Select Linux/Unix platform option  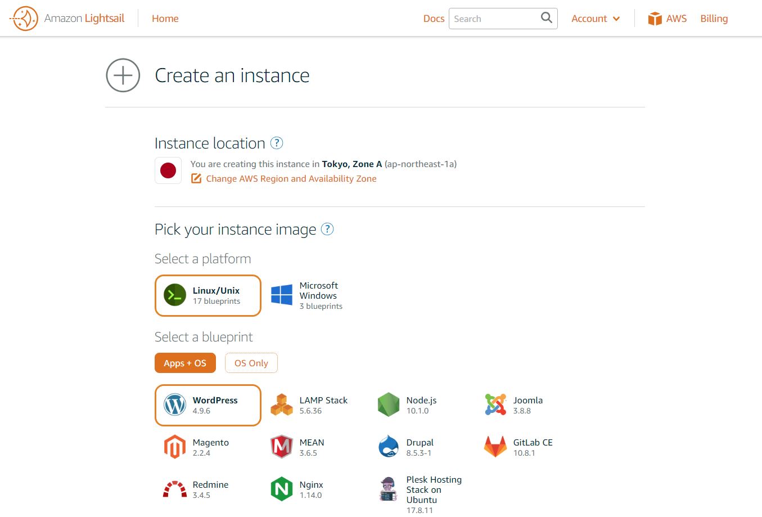point(208,295)
